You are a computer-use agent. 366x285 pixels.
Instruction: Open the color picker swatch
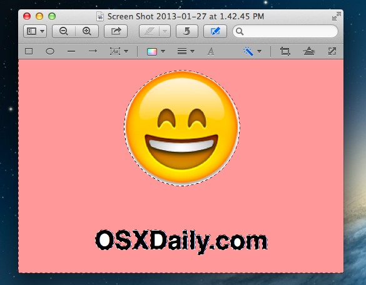pos(152,51)
